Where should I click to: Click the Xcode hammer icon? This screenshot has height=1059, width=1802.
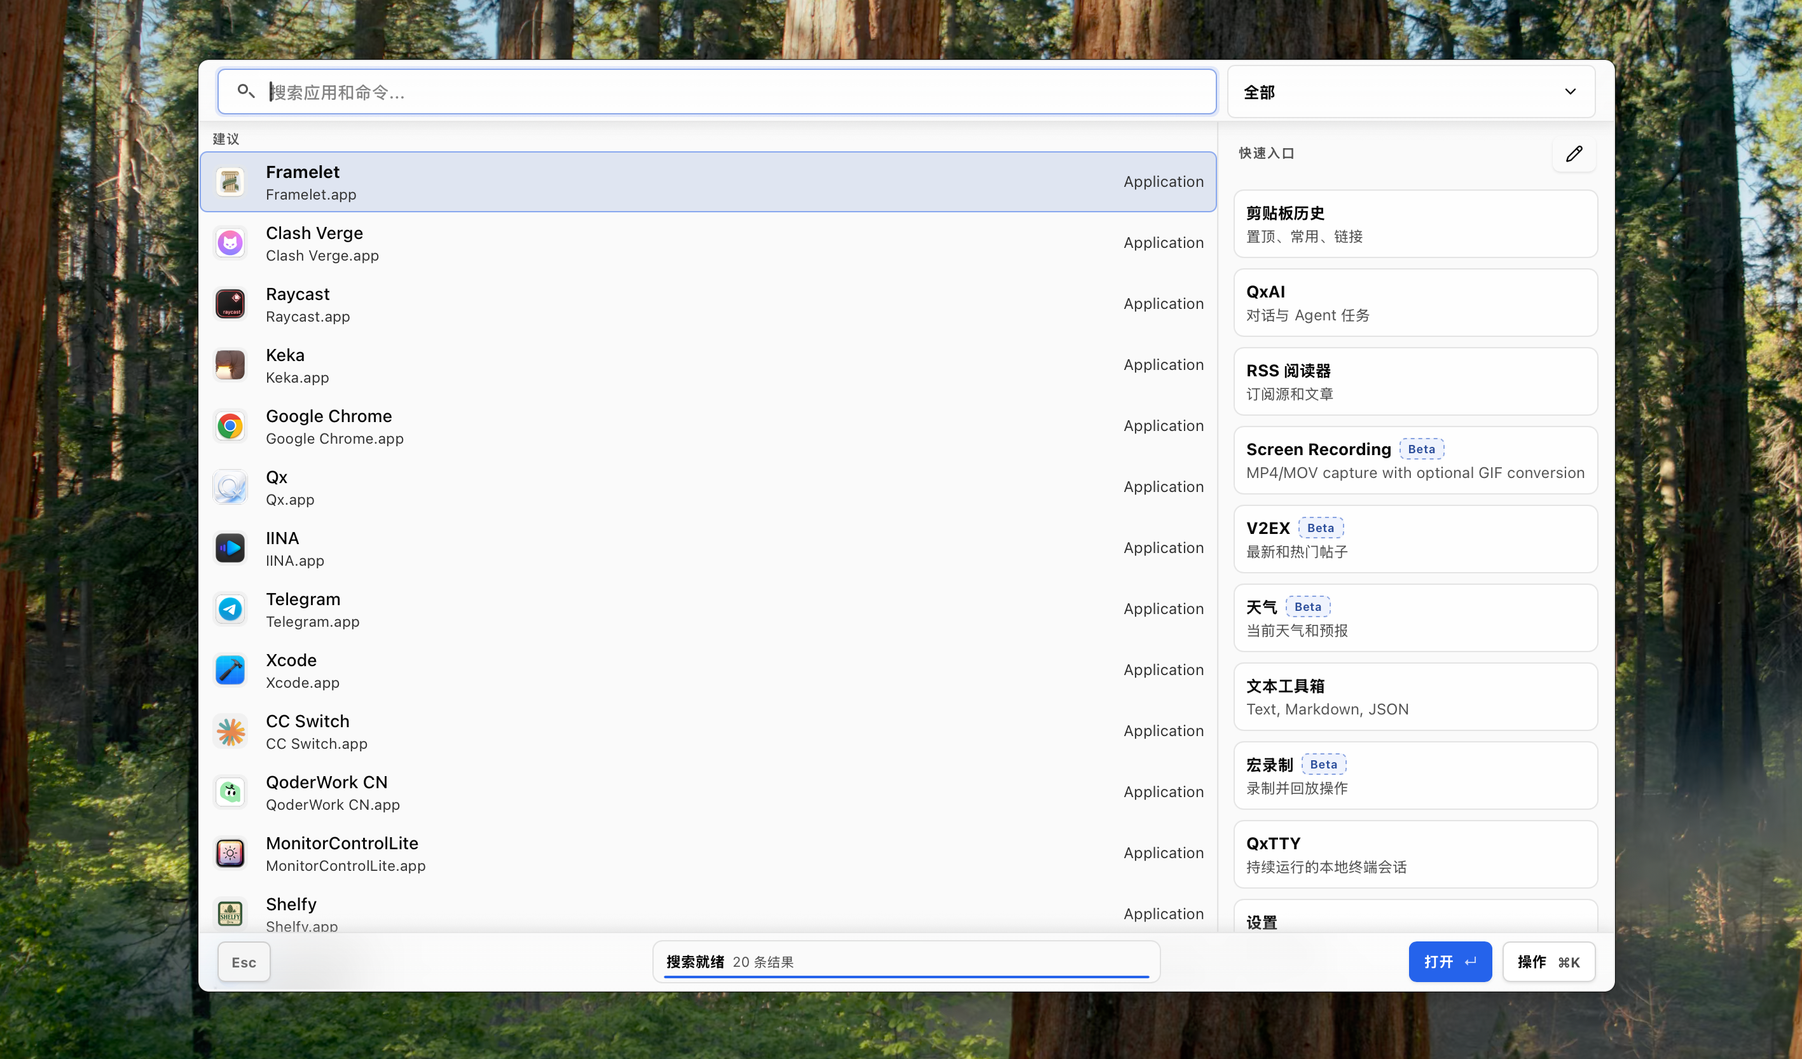point(230,671)
